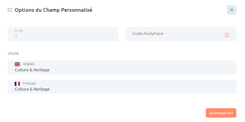Click the 'Code Analytique' placeholder text
Image resolution: width=245 pixels, height=122 pixels.
pyautogui.click(x=148, y=34)
